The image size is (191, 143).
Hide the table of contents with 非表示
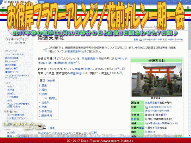tap(51, 81)
